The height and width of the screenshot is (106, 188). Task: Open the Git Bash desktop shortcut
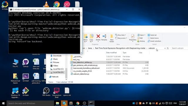click(26, 92)
